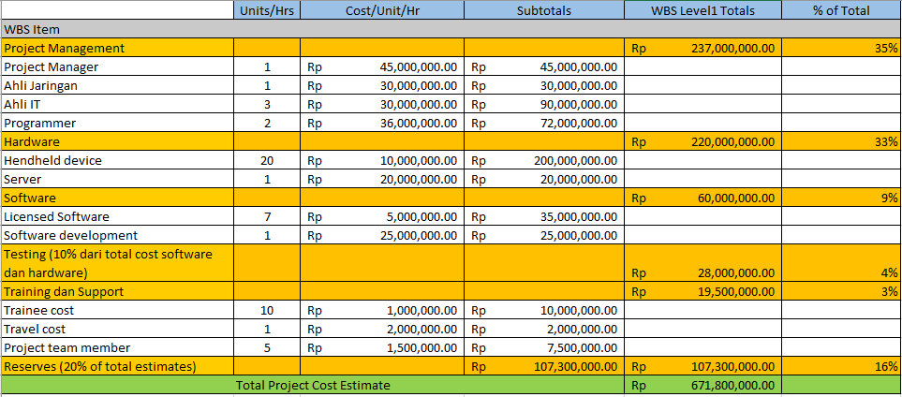The height and width of the screenshot is (397, 902).
Task: Click the Software development cell
Action: pyautogui.click(x=117, y=235)
